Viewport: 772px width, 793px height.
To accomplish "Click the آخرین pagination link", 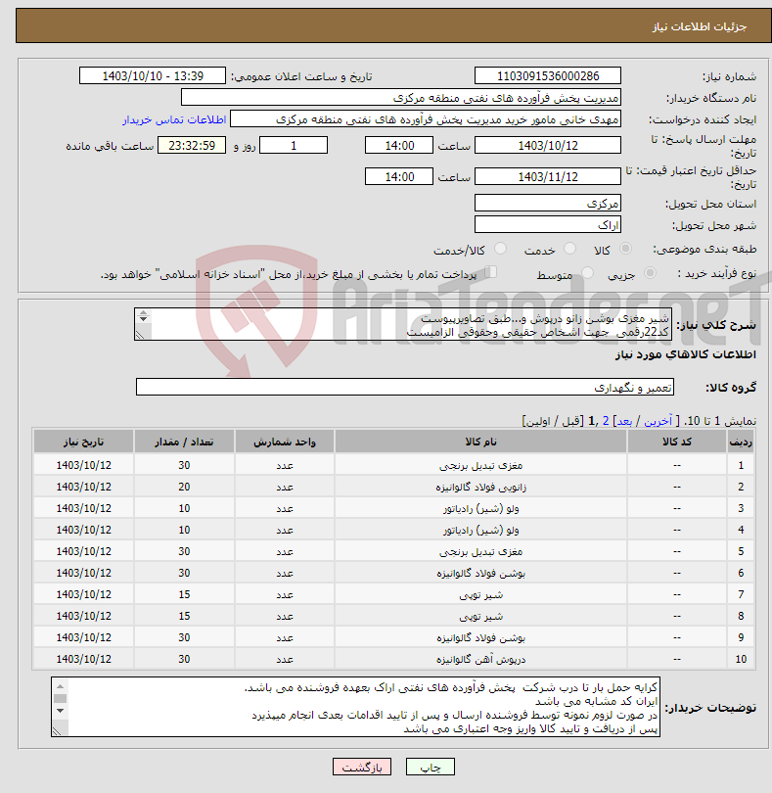I will coord(658,421).
